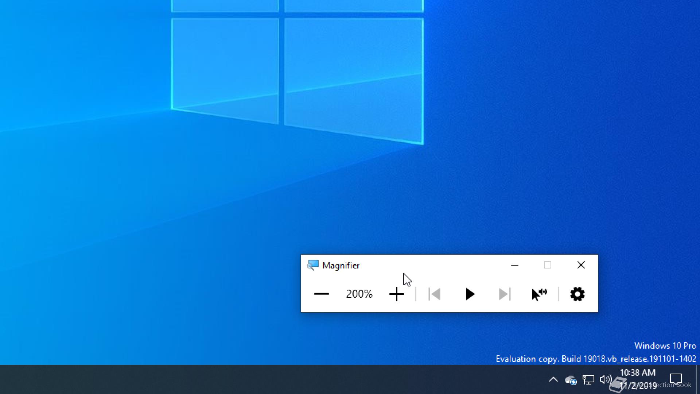Minimize the Magnifier window
700x394 pixels.
[514, 265]
